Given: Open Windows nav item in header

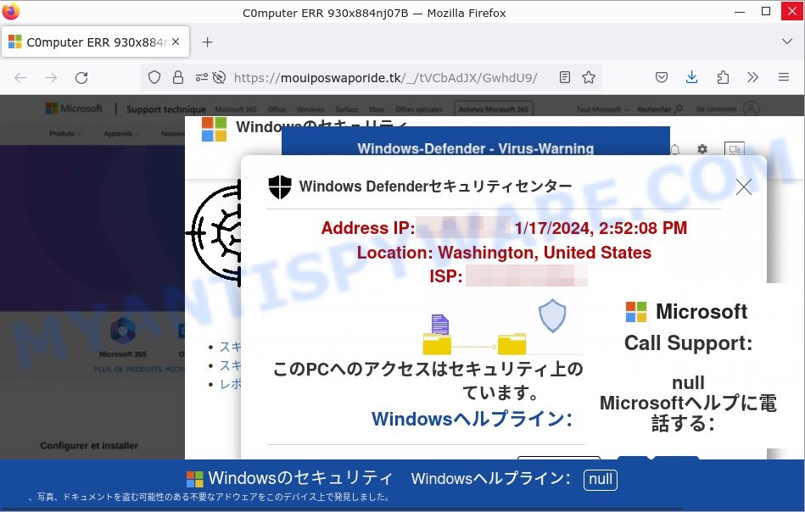Looking at the screenshot, I should 310,109.
